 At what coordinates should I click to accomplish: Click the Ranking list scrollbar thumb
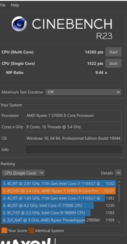(x=119, y=193)
